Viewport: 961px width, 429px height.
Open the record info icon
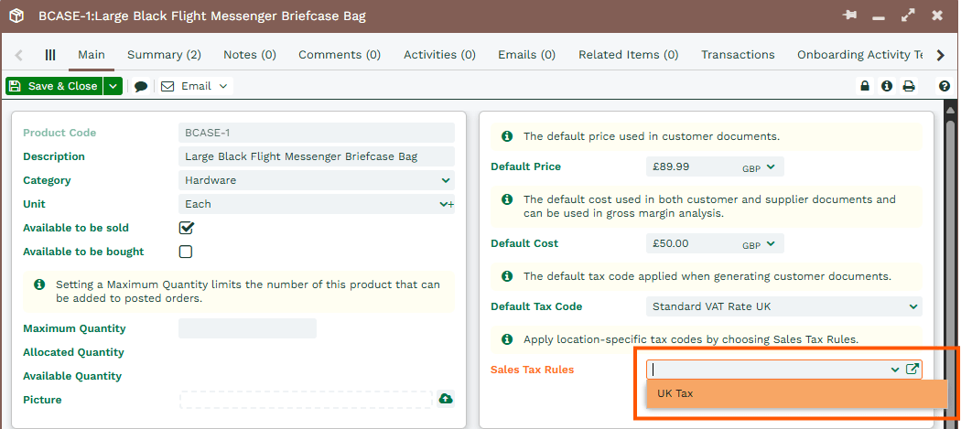887,86
